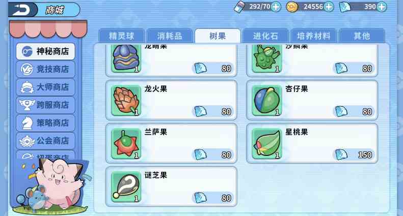This screenshot has width=403, height=216.
Task: Tap the plus icon beside 24556 coins
Action: [329, 7]
